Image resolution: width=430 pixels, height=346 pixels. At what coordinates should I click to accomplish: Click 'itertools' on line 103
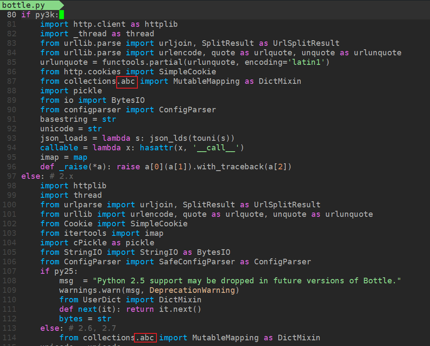pos(85,233)
